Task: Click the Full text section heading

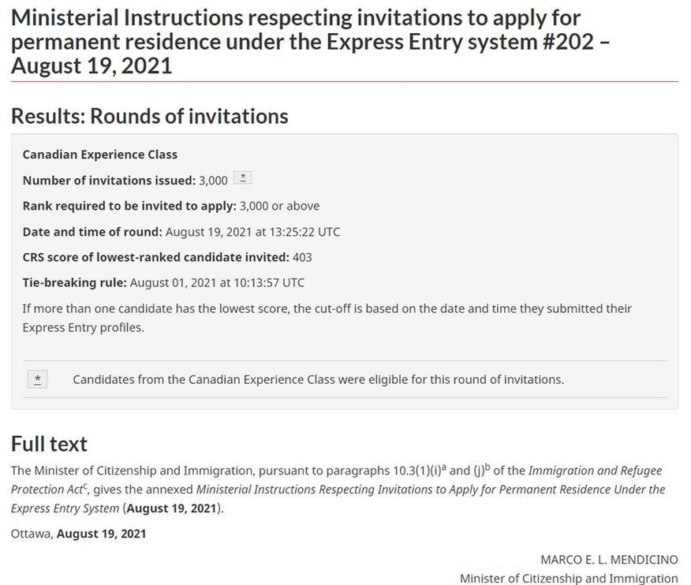Action: pos(50,444)
